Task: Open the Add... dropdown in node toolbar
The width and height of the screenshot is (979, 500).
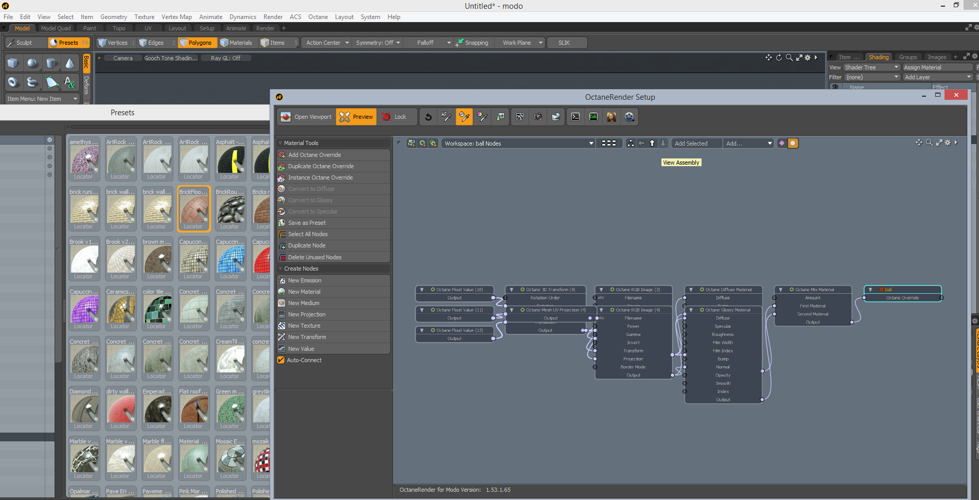Action: (x=748, y=144)
